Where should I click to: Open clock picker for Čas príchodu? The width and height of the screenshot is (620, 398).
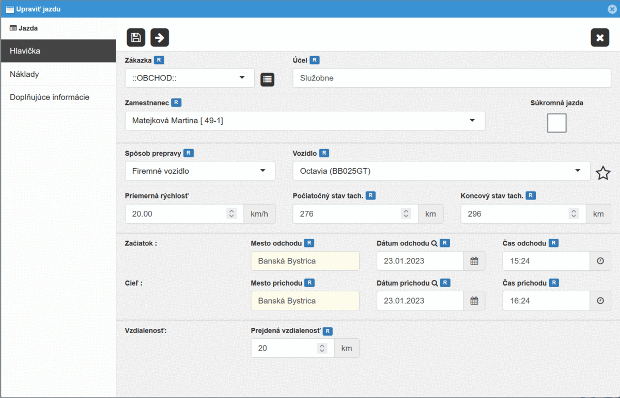(x=600, y=301)
